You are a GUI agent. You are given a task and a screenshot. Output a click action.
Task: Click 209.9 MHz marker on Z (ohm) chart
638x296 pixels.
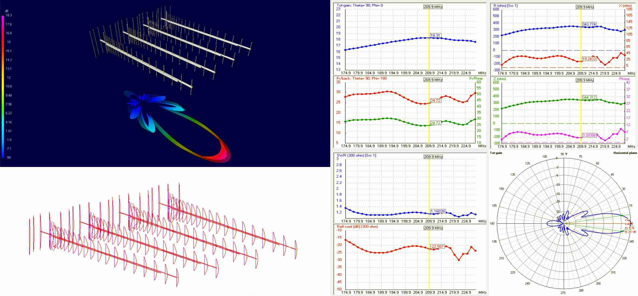coord(585,80)
